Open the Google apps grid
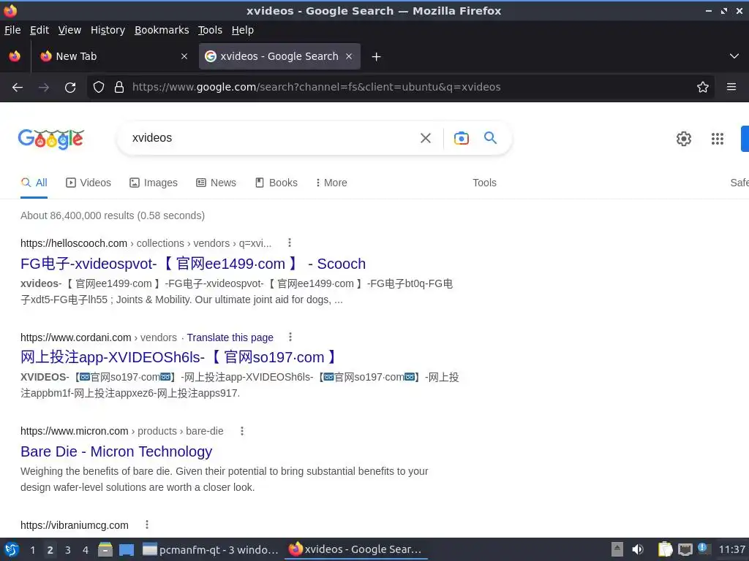 [718, 139]
